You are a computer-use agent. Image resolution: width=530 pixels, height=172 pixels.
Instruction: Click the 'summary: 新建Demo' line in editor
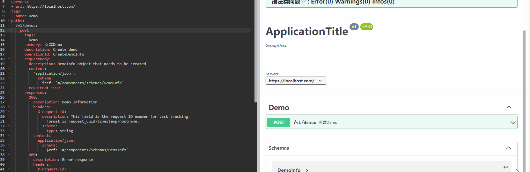pyautogui.click(x=43, y=45)
